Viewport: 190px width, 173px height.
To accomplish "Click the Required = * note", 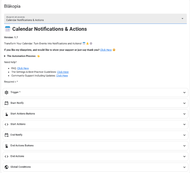I will point(11,82).
